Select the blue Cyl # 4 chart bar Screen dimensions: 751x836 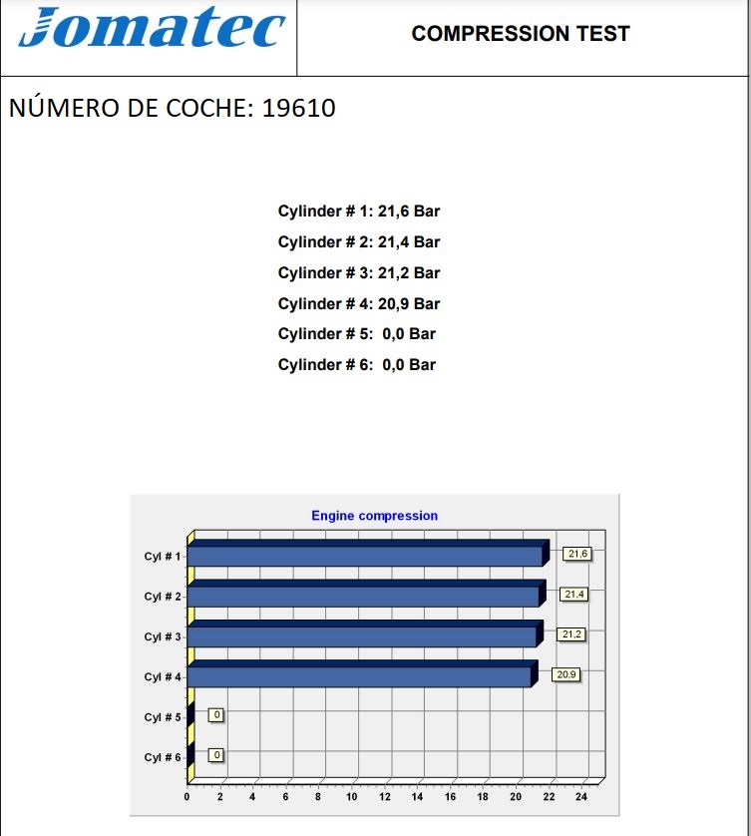(x=360, y=676)
